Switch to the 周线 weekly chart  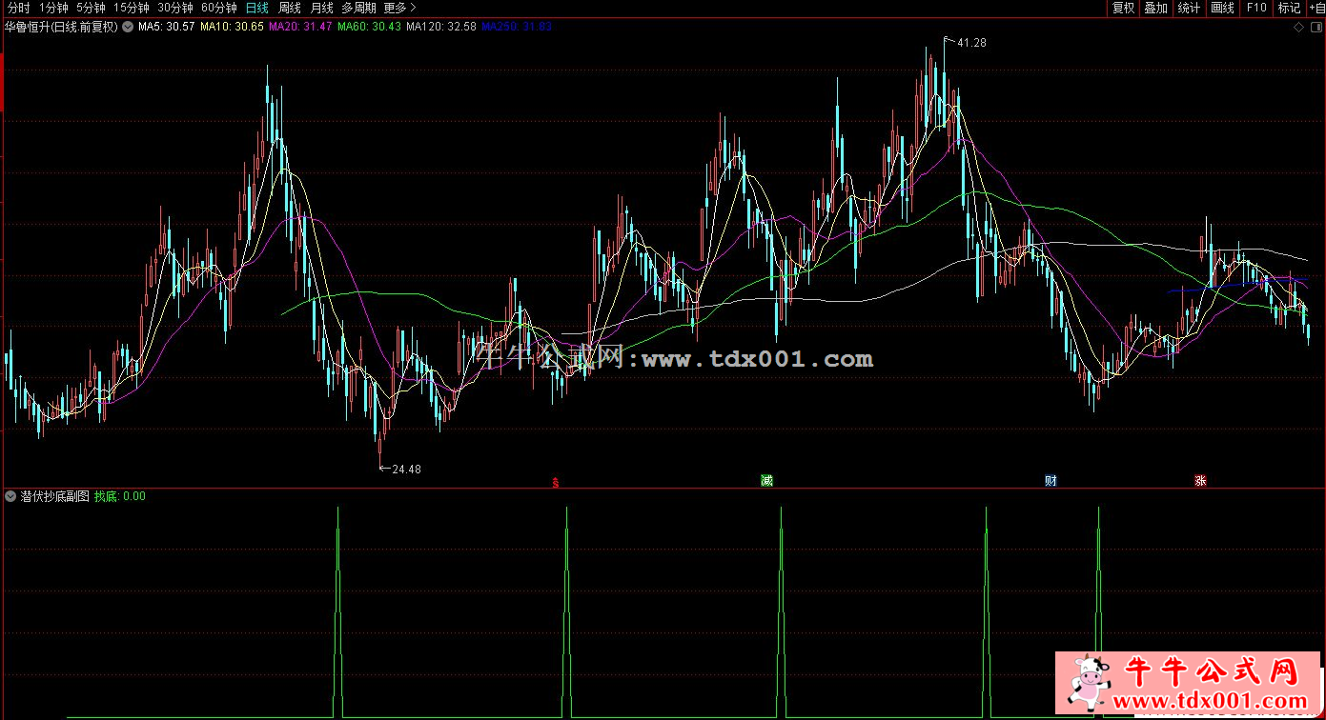pyautogui.click(x=290, y=8)
